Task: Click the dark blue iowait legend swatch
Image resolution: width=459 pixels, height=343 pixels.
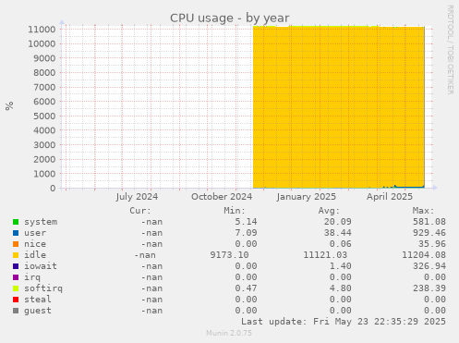Action: click(16, 266)
